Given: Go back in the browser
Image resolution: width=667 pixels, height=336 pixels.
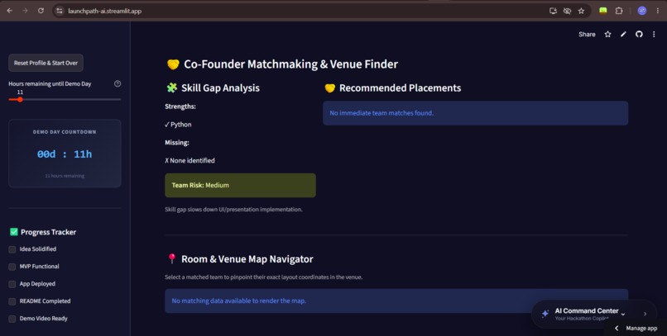Looking at the screenshot, I should [10, 11].
